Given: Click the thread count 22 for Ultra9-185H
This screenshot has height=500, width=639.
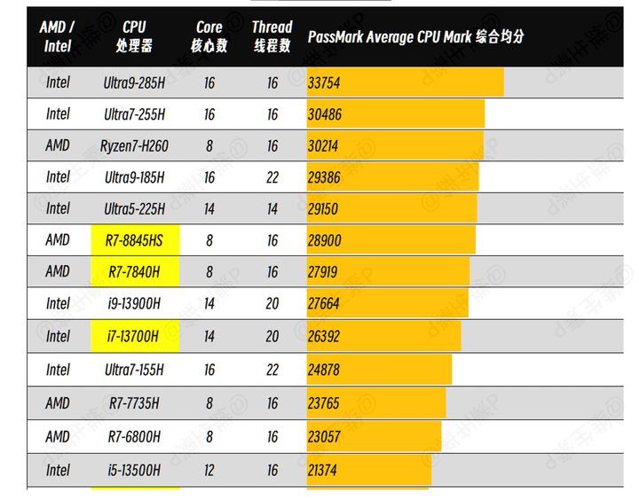Looking at the screenshot, I should tap(272, 177).
